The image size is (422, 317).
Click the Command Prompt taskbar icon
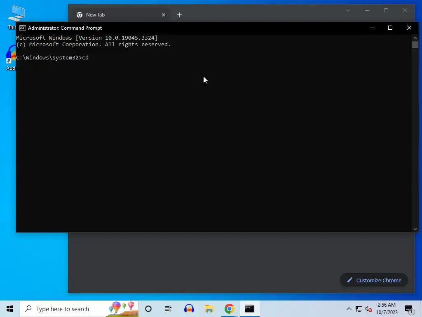249,309
